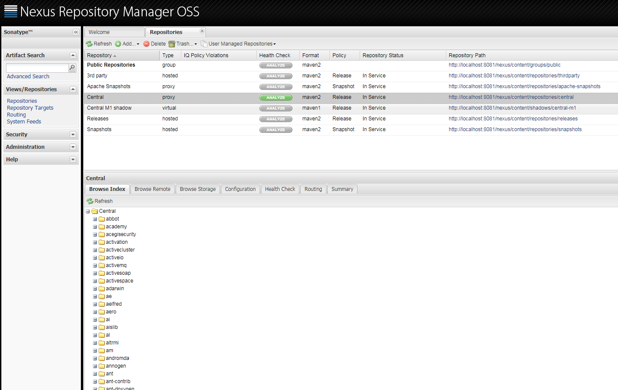Screen dimensions: 618x390
Task: Open the Trash menu icon
Action: (172, 44)
